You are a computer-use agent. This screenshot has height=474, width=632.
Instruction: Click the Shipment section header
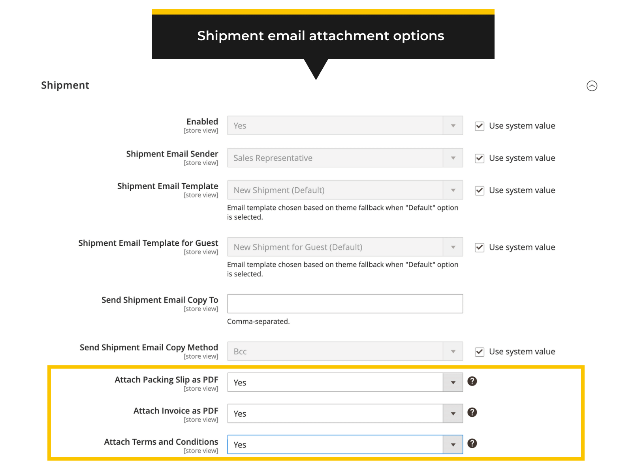click(x=65, y=85)
